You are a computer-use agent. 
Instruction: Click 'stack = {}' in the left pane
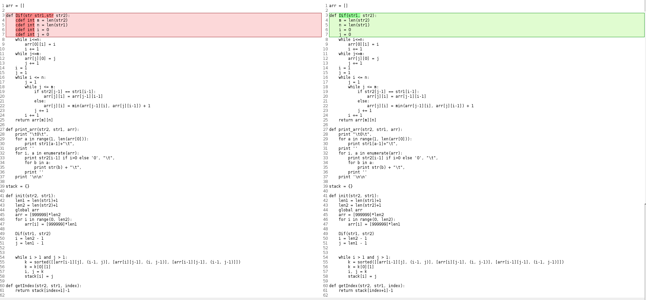18,186
